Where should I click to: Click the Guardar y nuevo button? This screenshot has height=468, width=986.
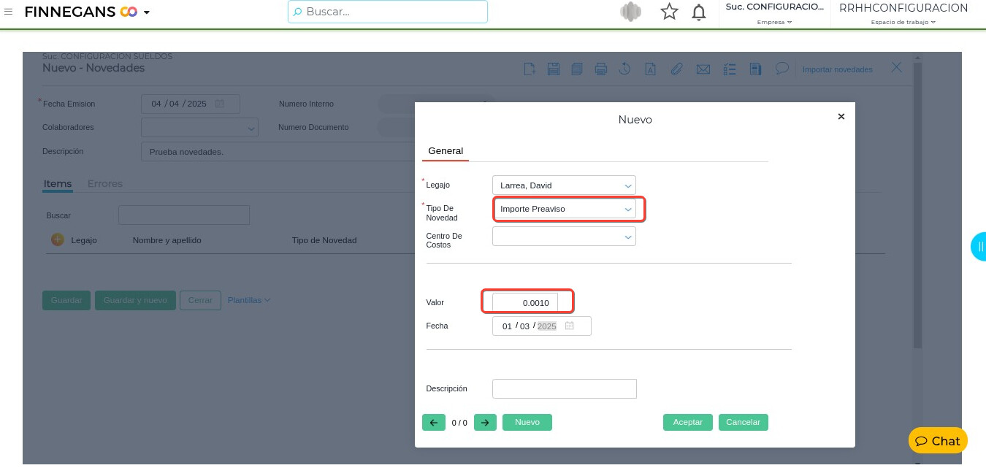coord(135,300)
